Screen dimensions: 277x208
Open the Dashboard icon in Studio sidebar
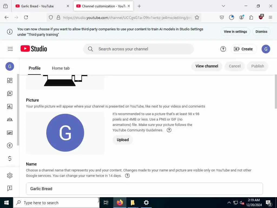click(x=10, y=80)
